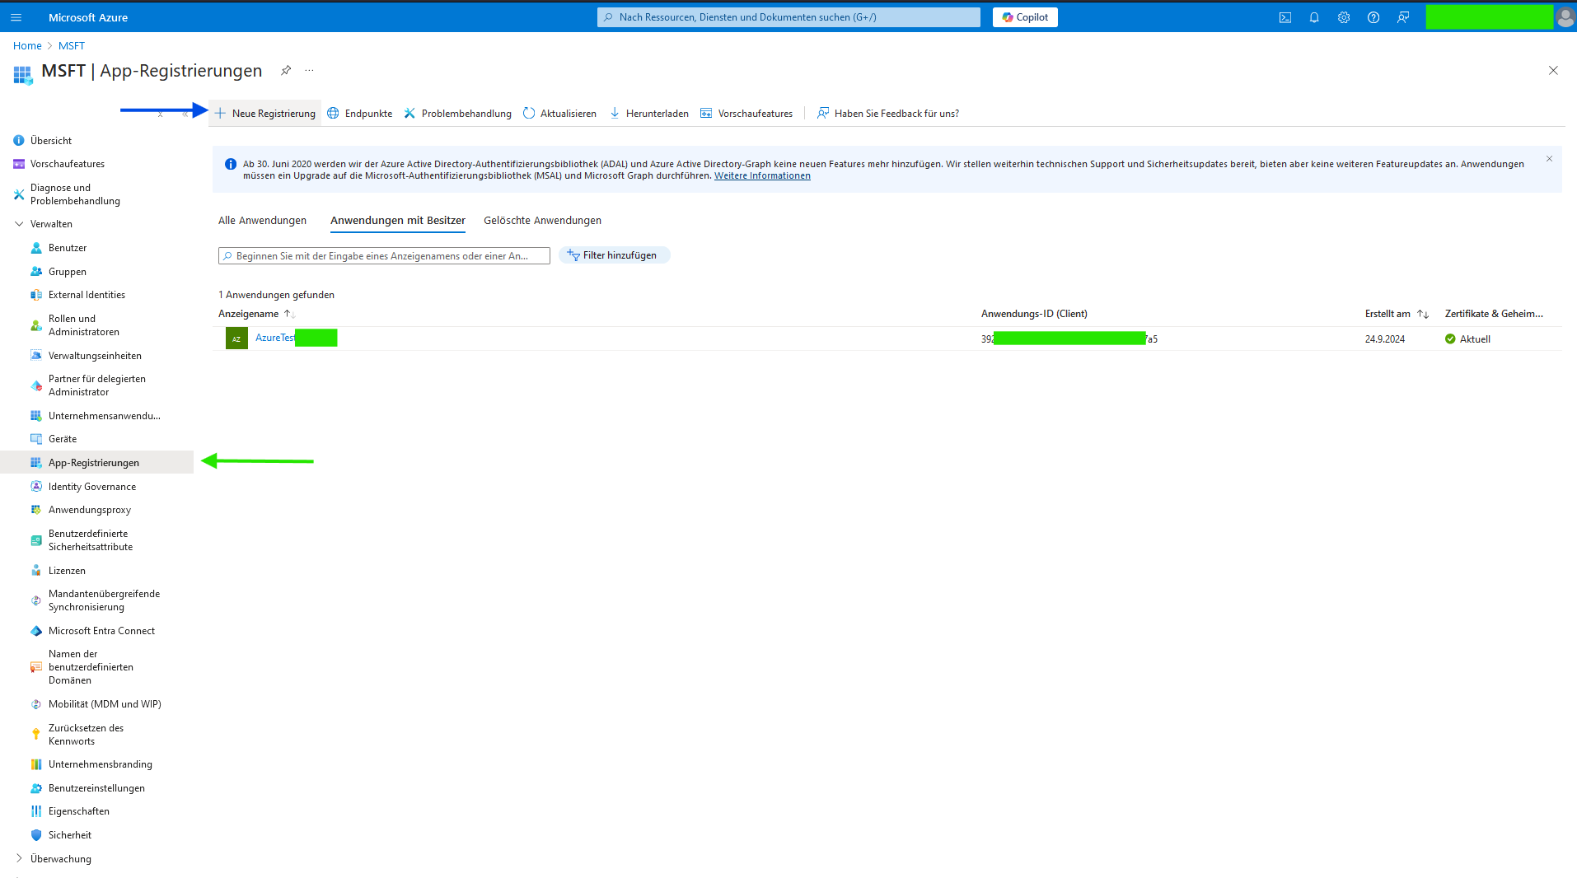Switch to the Gelöschte Anwendungen tab

[x=542, y=221]
